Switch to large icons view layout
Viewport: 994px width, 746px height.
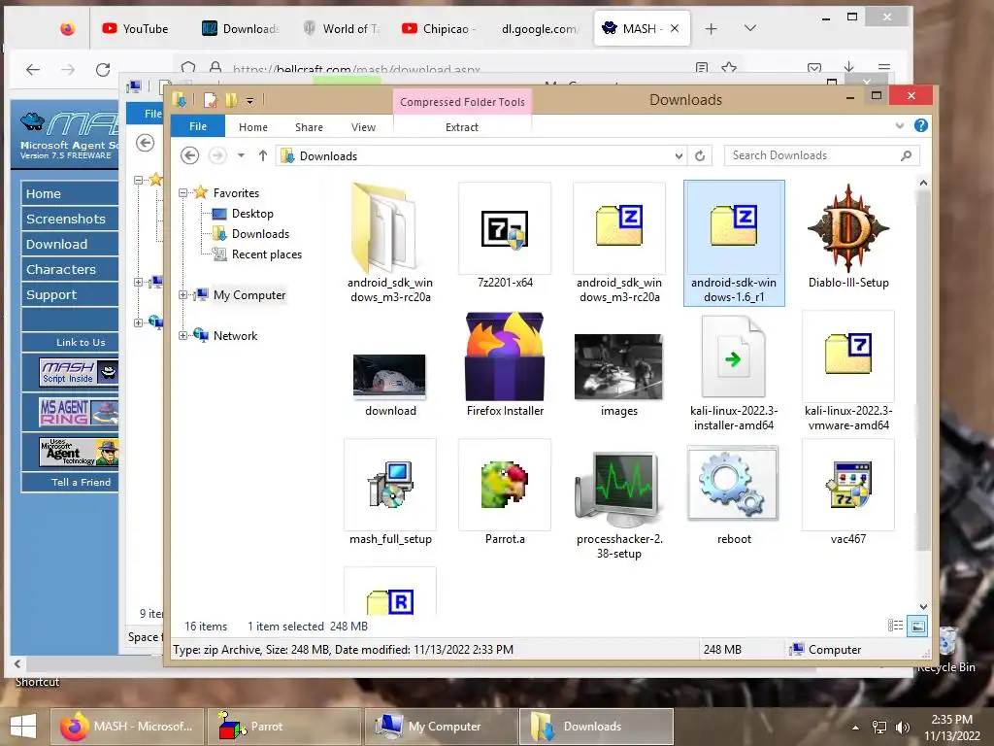coord(917,627)
